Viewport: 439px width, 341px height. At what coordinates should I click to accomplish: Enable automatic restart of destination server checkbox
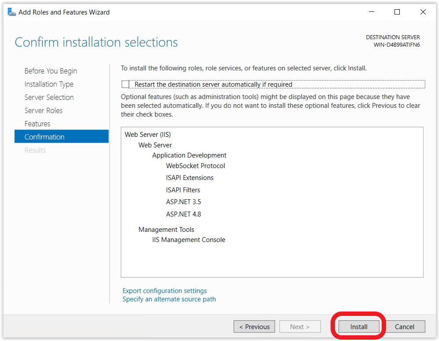pyautogui.click(x=125, y=84)
